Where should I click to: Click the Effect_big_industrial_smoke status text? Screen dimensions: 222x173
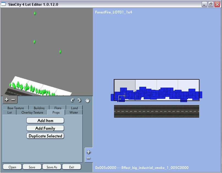point(142,168)
